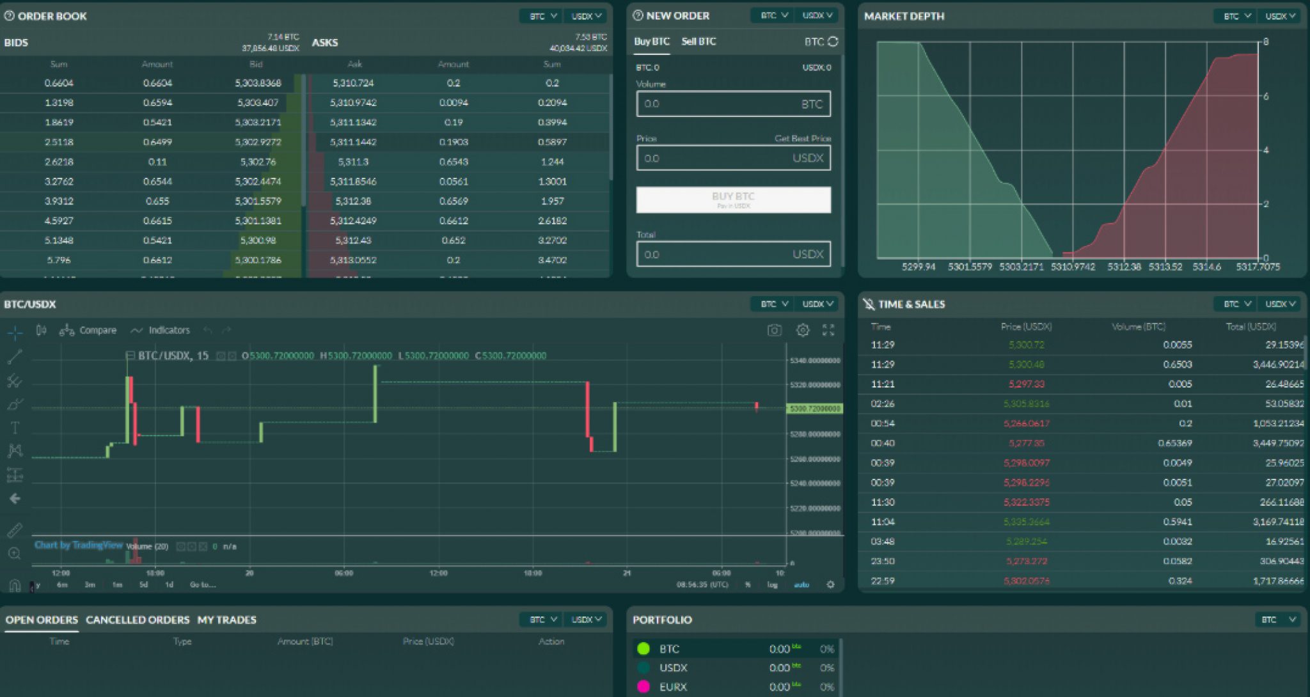Open the BTC dropdown in Time & Sales panel
This screenshot has width=1310, height=697.
click(x=1233, y=304)
